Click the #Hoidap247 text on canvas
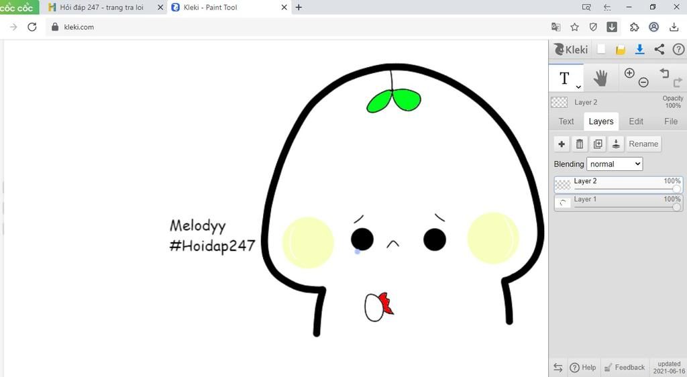 coord(212,246)
